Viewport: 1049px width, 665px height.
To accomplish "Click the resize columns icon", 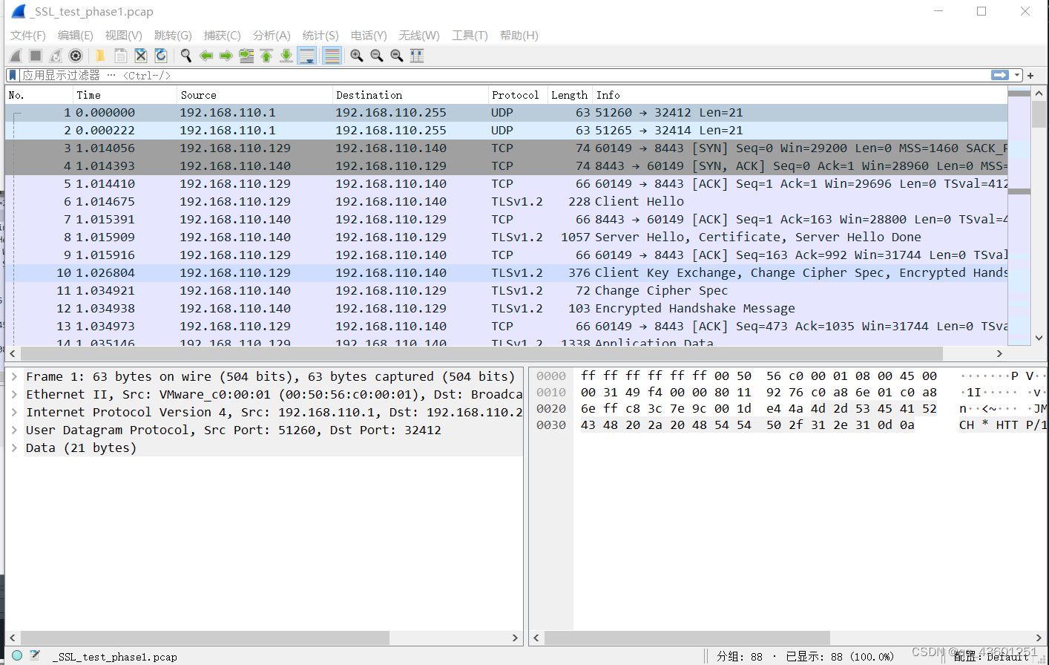I will point(417,56).
